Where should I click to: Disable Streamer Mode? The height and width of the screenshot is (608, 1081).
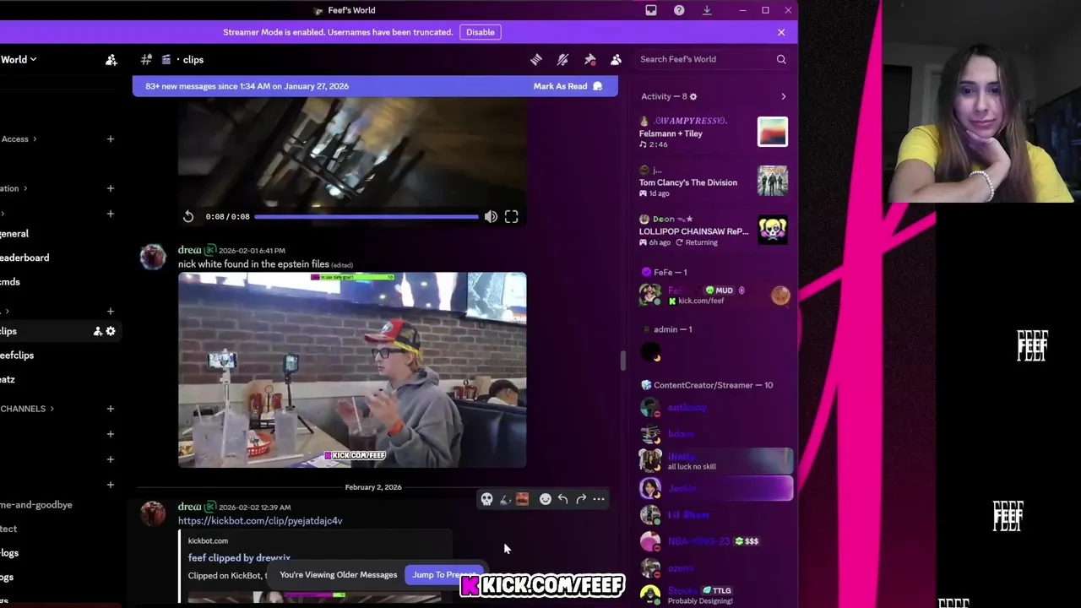[480, 32]
